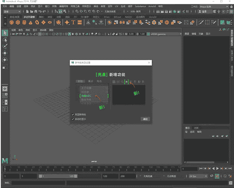
Task: Toggle the auto keyframe button
Action: (217, 176)
